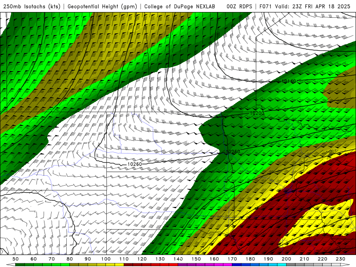The width and height of the screenshot is (356, 267).
Task: Click the 210 kt value on the color scale
Action: click(304, 259)
